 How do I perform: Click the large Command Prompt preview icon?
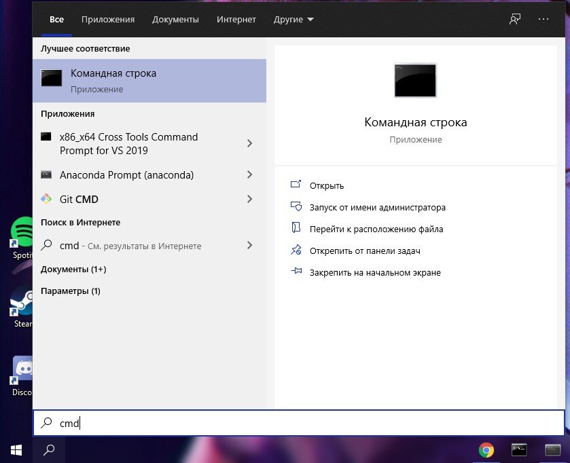click(x=415, y=80)
